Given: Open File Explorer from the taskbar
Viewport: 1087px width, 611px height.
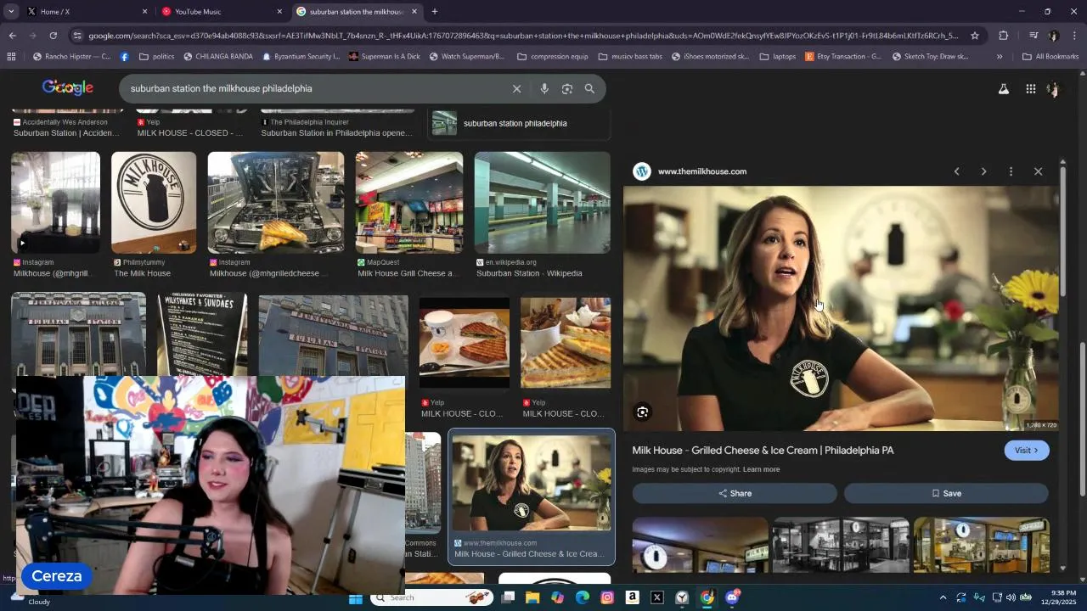Looking at the screenshot, I should pyautogui.click(x=532, y=598).
